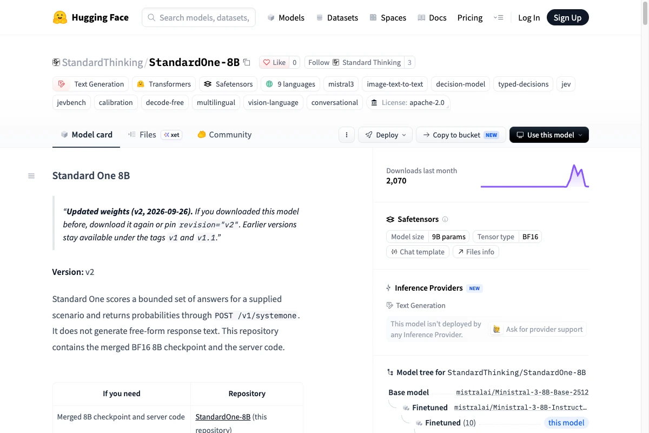Screen dimensions: 649x433
Task: Click the Sign Up button
Action: (x=567, y=17)
